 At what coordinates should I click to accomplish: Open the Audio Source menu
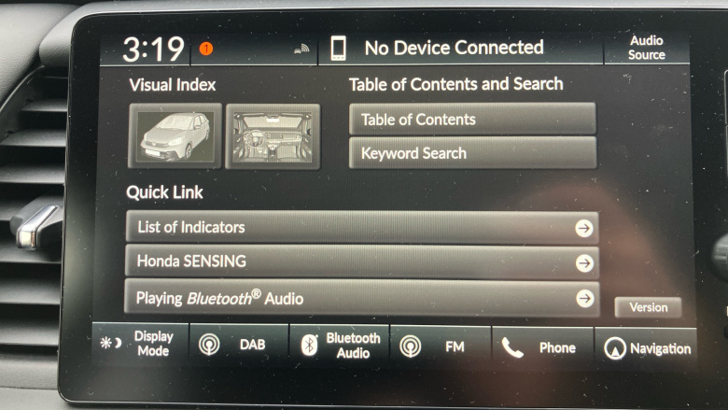pos(646,48)
